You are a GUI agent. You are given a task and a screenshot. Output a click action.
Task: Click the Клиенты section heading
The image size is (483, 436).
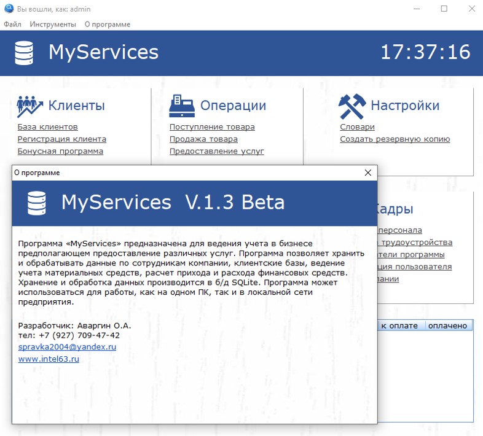point(76,105)
